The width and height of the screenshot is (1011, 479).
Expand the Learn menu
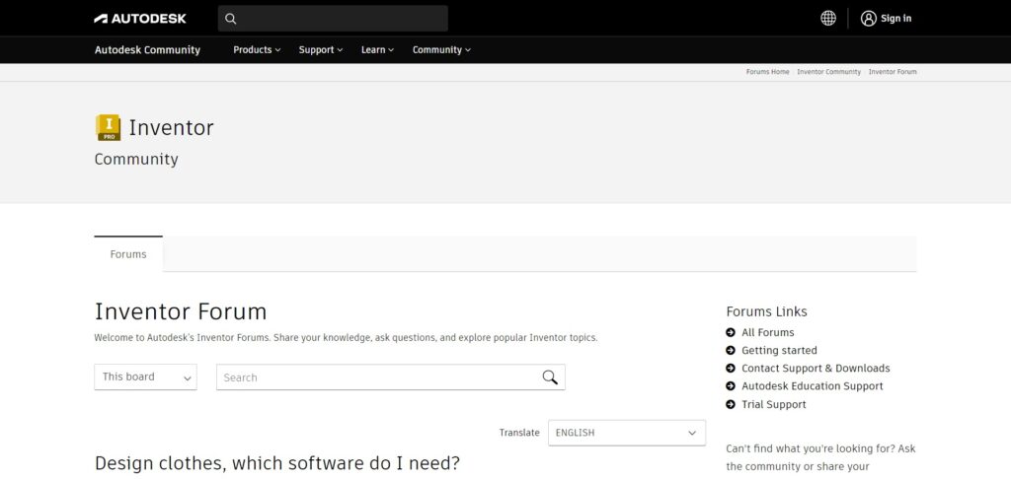pos(377,49)
